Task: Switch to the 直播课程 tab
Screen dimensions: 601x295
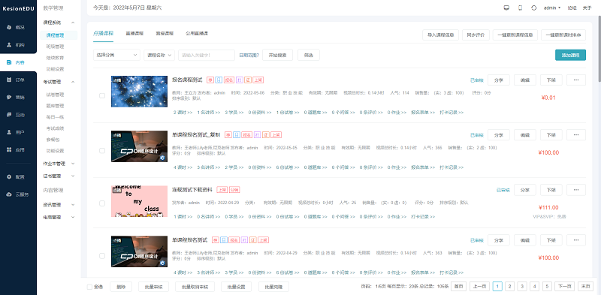Action: pos(134,33)
